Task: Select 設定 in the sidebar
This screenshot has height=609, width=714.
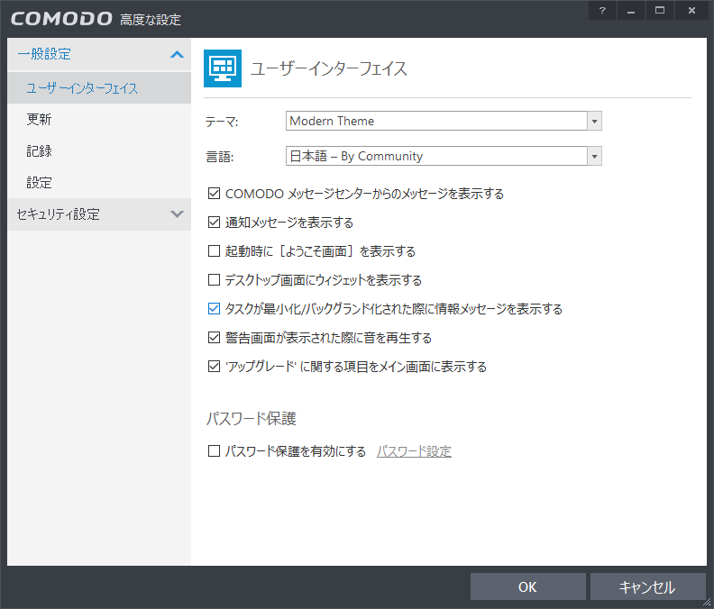Action: tap(99, 183)
